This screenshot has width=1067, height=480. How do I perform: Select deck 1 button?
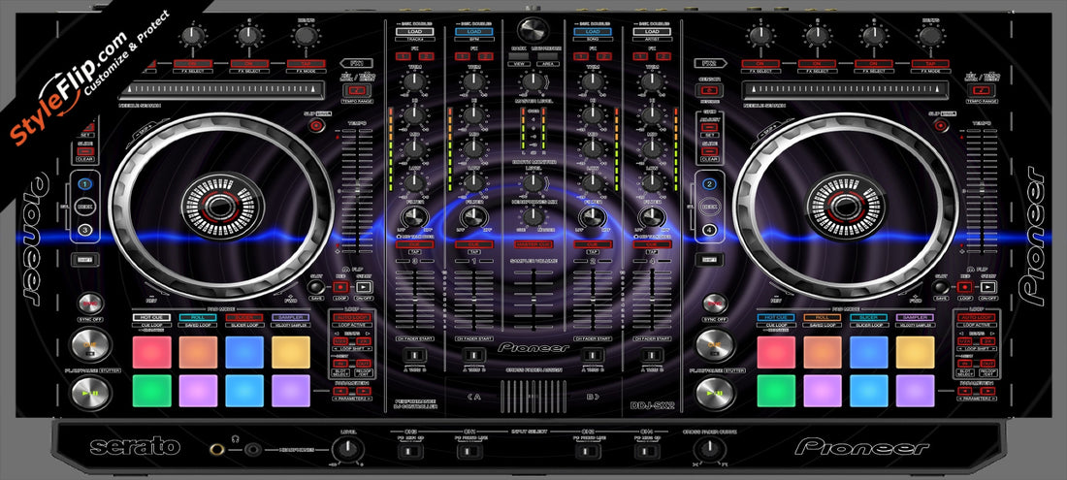tap(85, 183)
